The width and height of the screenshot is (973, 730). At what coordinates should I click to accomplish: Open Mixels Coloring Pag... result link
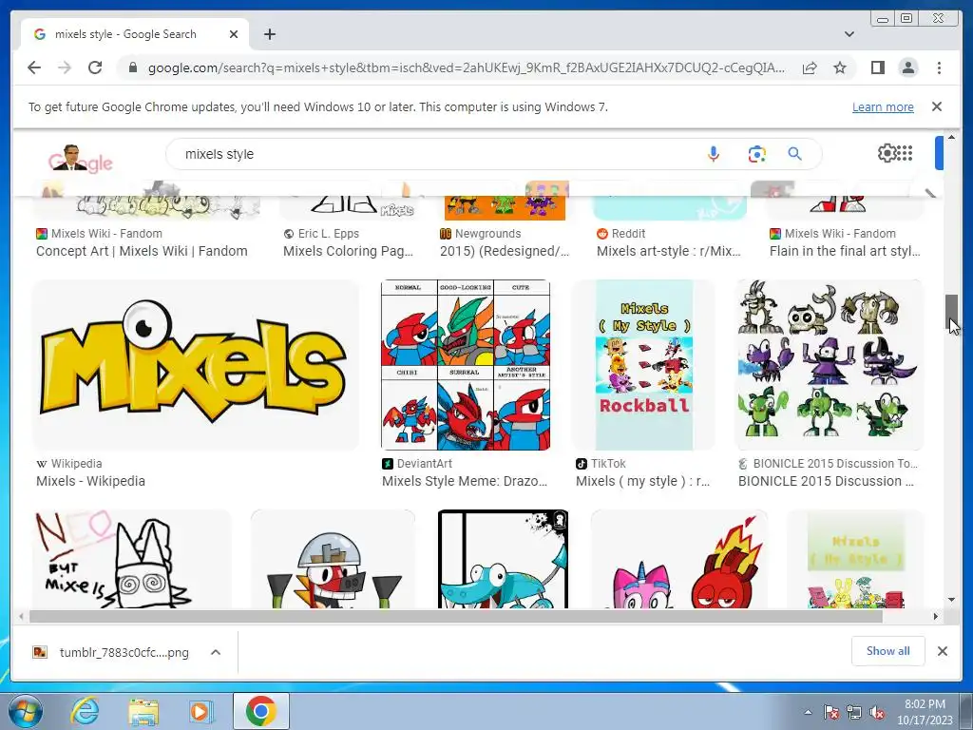click(x=348, y=251)
